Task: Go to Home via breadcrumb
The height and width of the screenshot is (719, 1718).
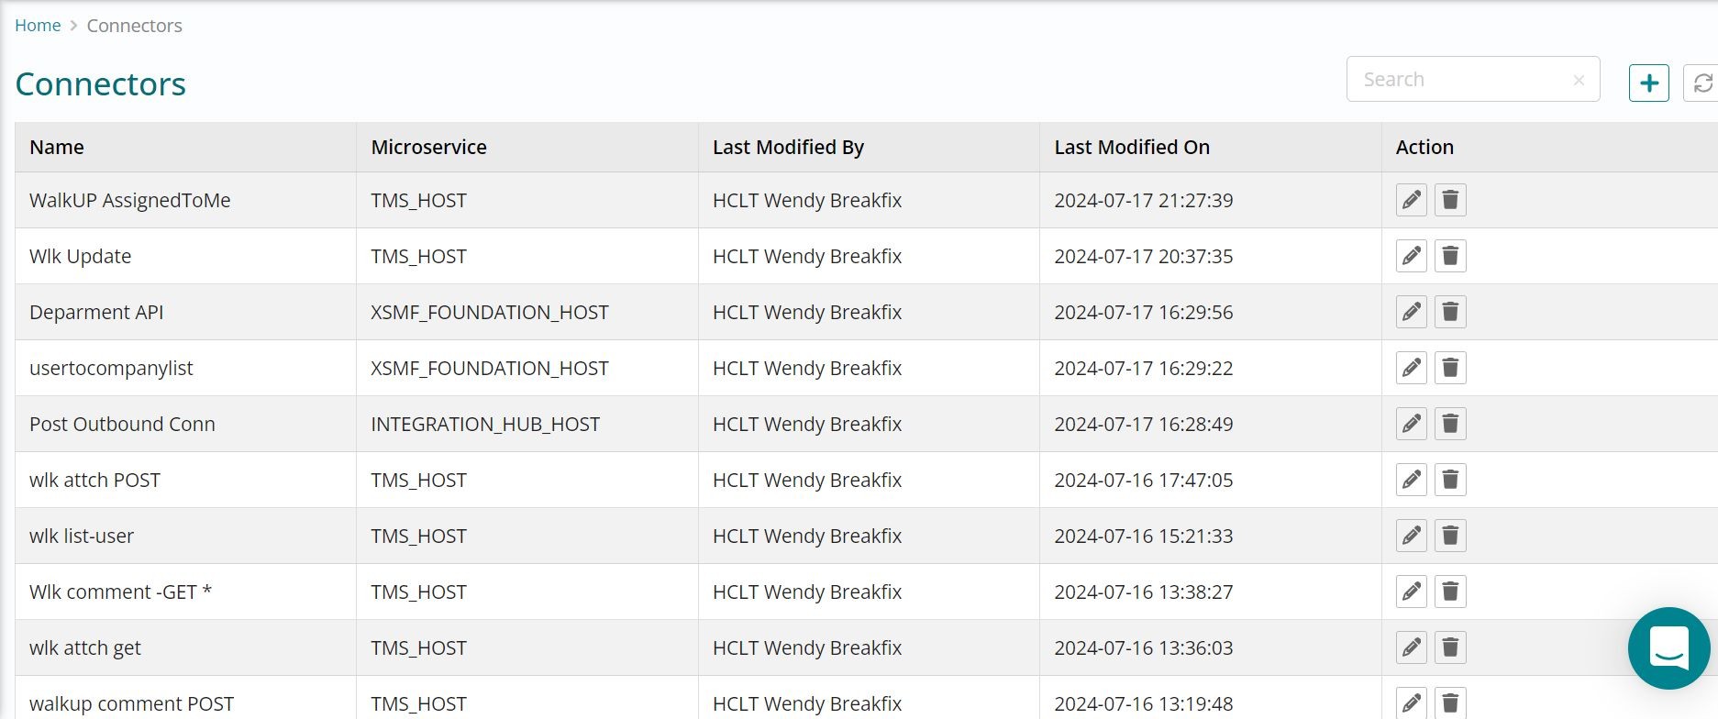Action: coord(38,26)
